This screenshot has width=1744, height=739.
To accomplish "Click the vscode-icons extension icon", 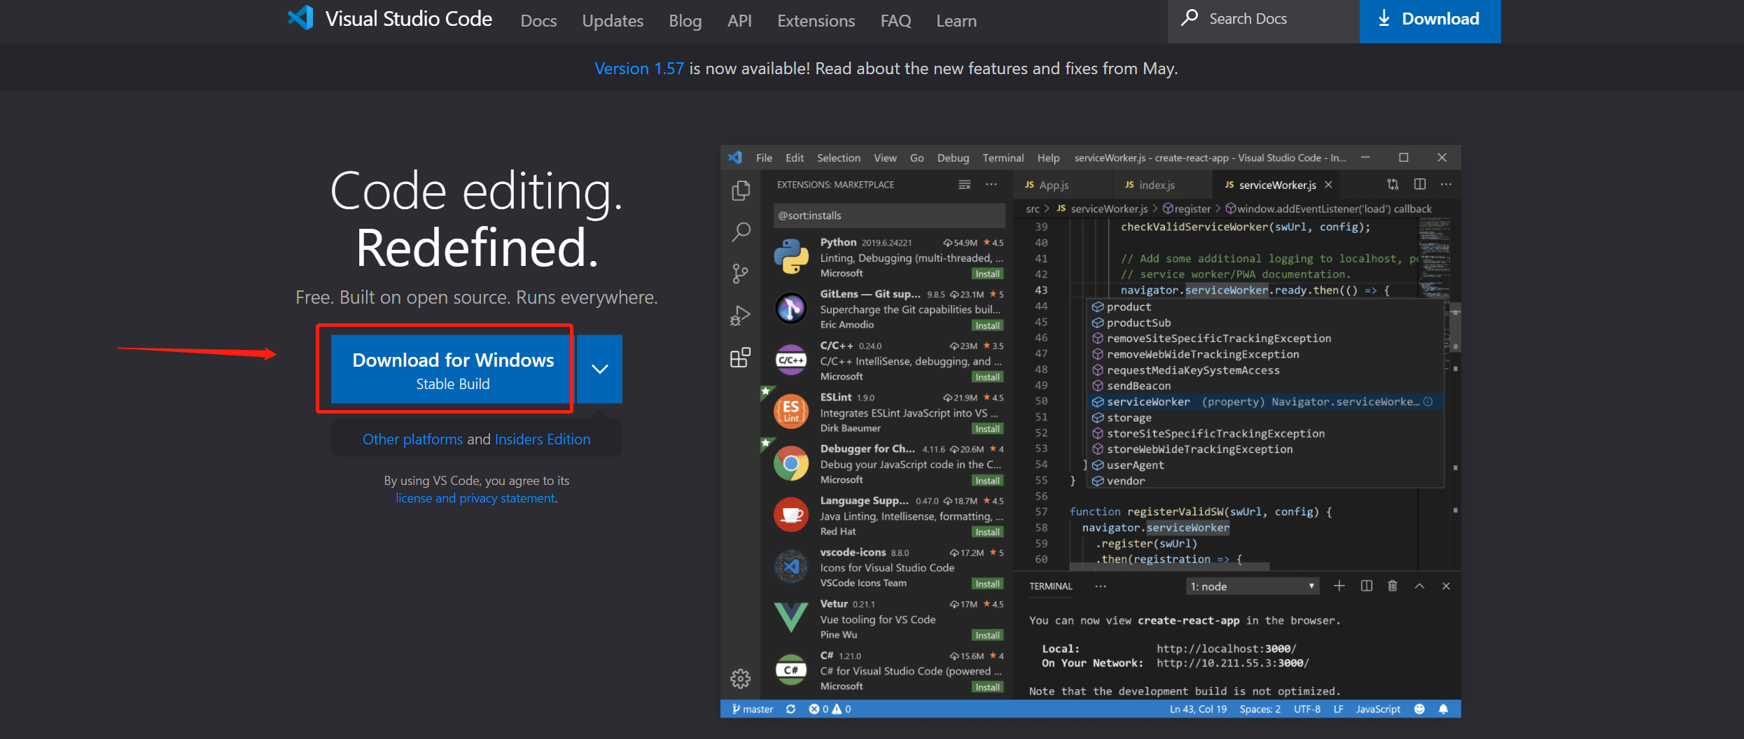I will click(791, 566).
